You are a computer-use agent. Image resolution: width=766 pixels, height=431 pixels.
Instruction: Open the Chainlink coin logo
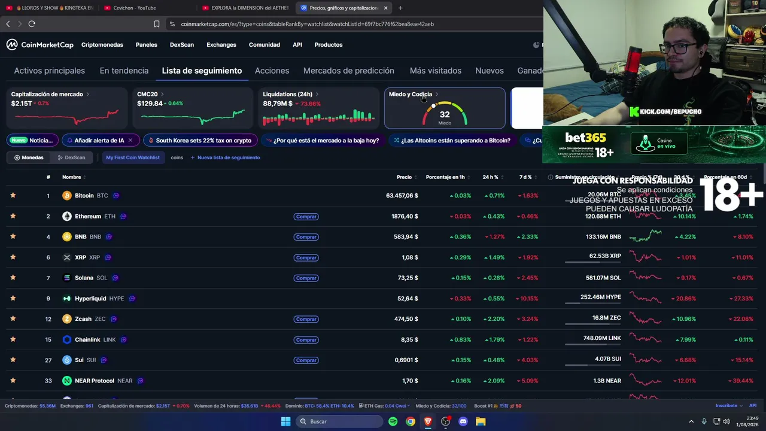(67, 339)
